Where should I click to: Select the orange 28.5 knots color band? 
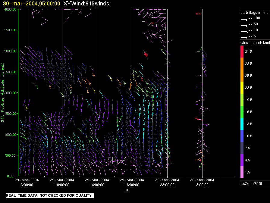point(242,64)
